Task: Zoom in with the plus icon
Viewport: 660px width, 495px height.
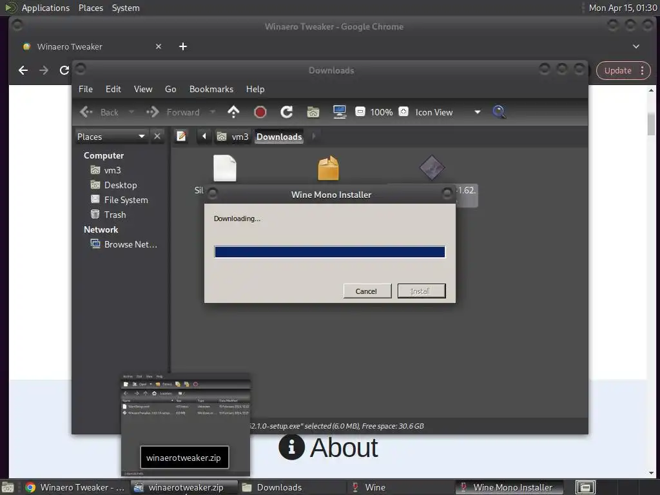Action: pyautogui.click(x=403, y=112)
